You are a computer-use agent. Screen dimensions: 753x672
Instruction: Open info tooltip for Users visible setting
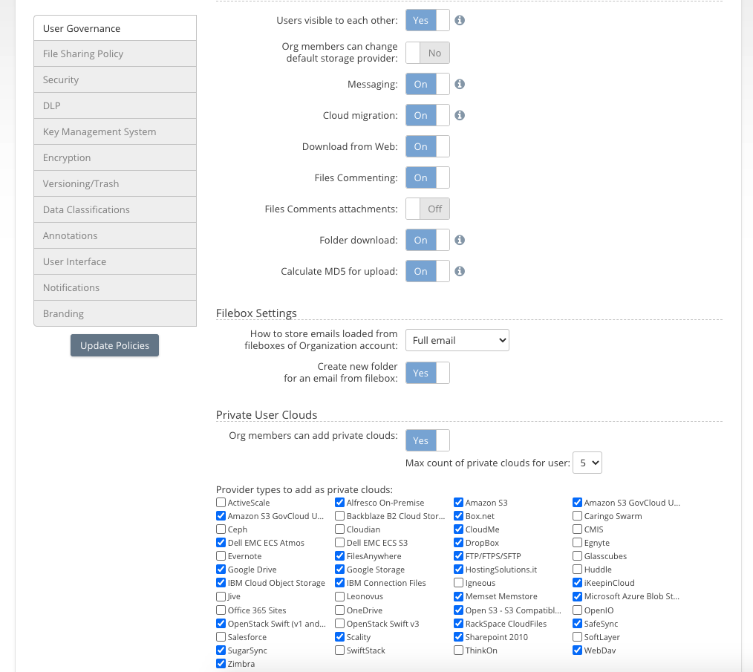[x=459, y=20]
